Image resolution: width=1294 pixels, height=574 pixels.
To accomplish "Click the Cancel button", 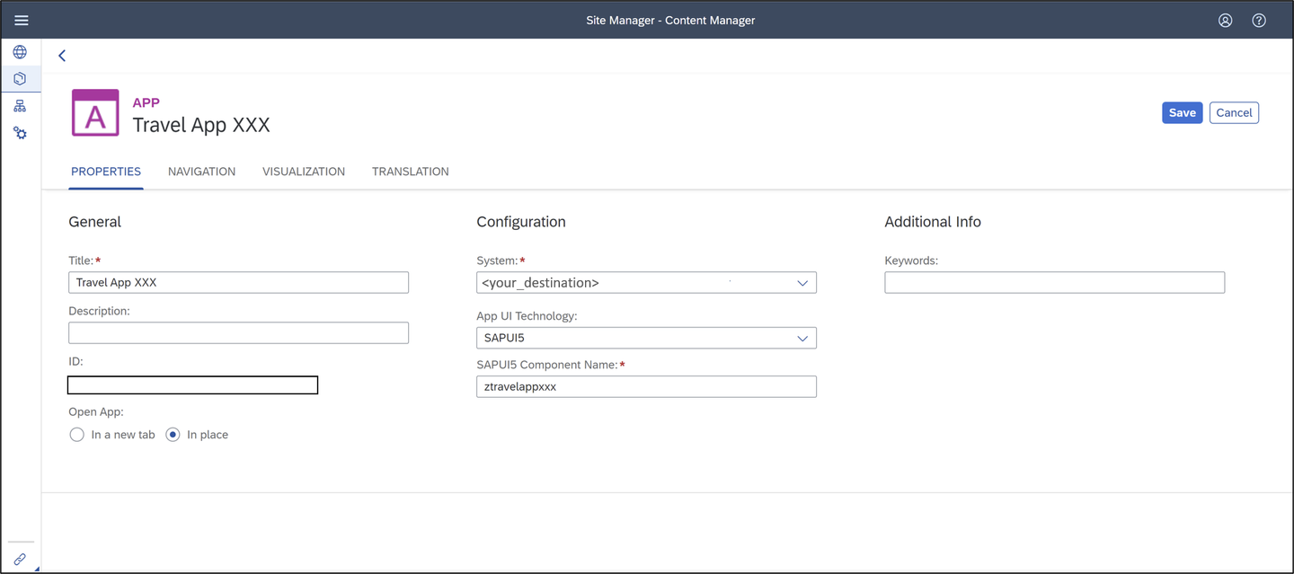I will coord(1234,112).
